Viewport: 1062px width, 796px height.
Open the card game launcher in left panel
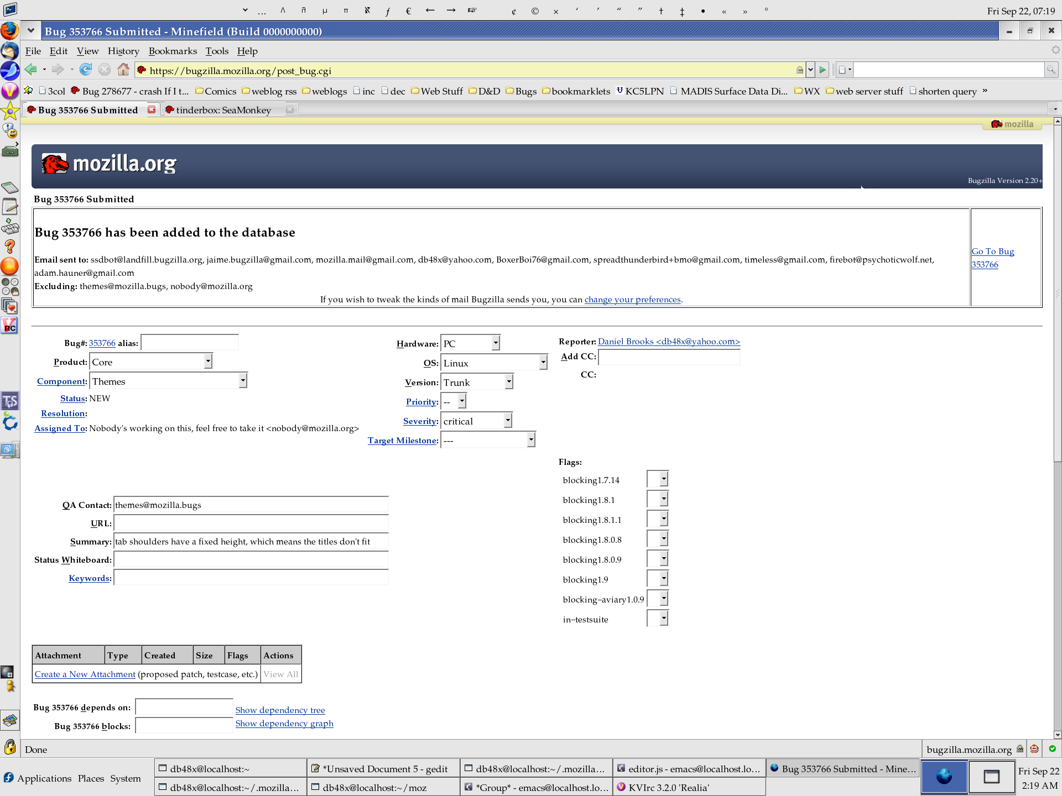10,306
